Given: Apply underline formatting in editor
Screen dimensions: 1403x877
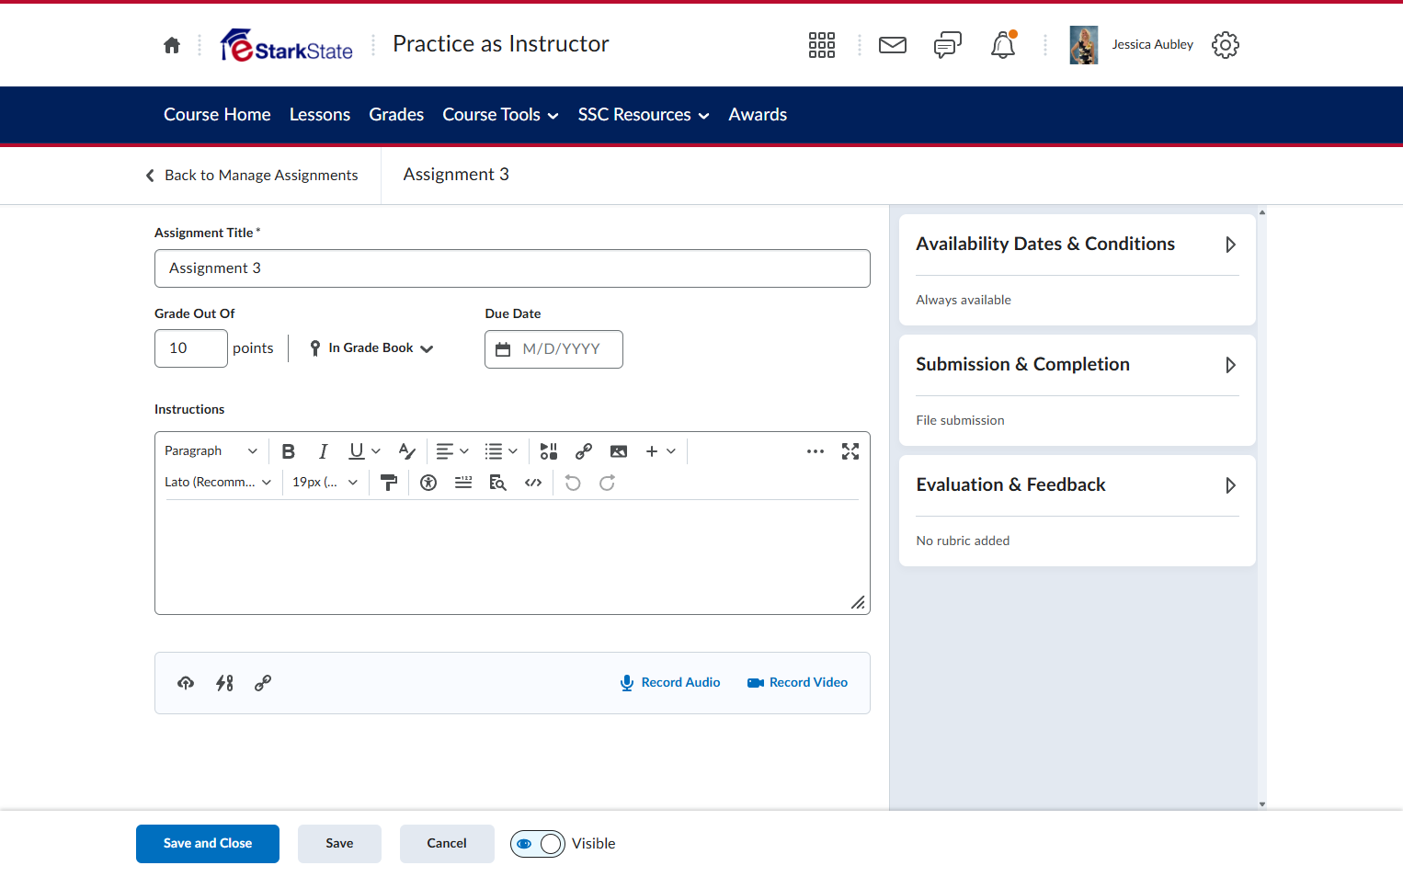Looking at the screenshot, I should click(x=357, y=451).
